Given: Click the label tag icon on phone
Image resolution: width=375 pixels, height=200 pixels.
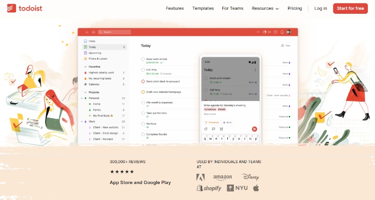Looking at the screenshot, I should (206, 129).
